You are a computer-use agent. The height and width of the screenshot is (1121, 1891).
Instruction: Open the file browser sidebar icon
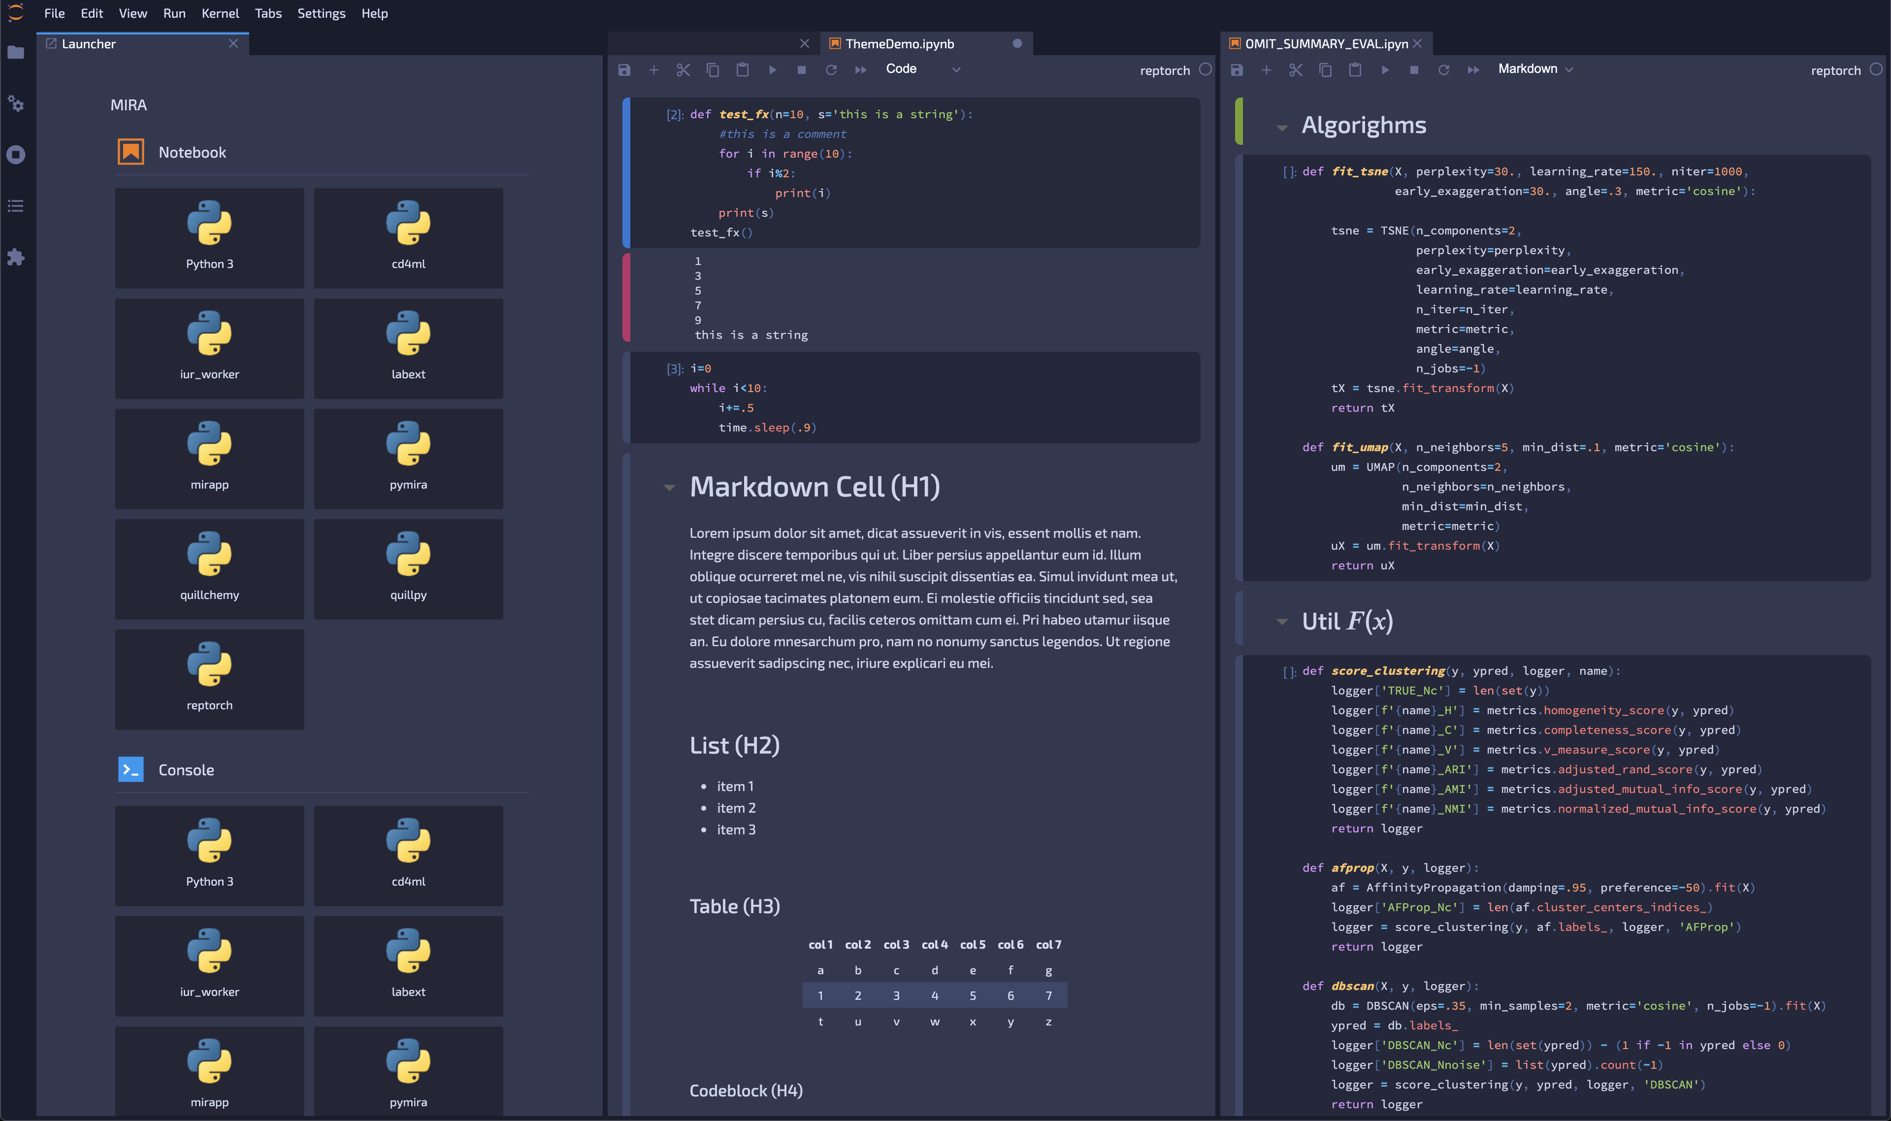[16, 52]
